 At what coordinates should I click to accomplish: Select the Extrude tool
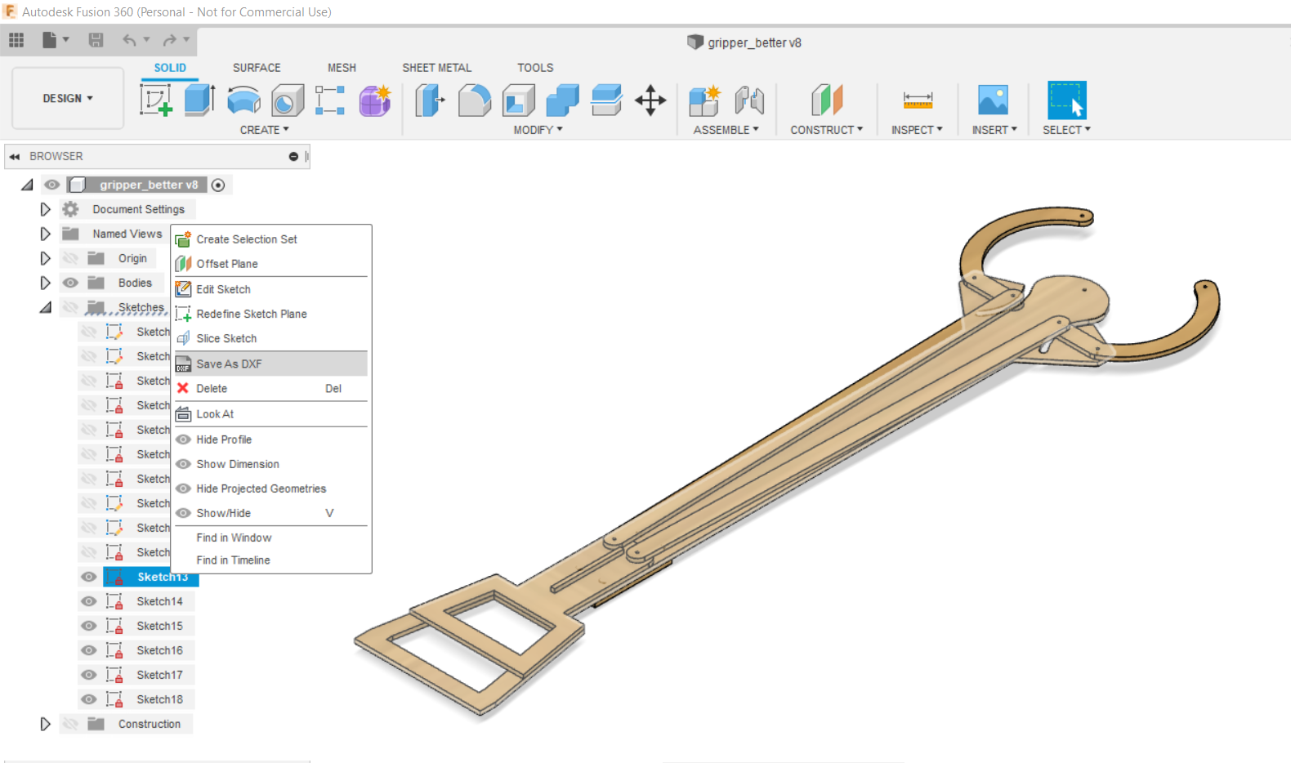point(199,100)
